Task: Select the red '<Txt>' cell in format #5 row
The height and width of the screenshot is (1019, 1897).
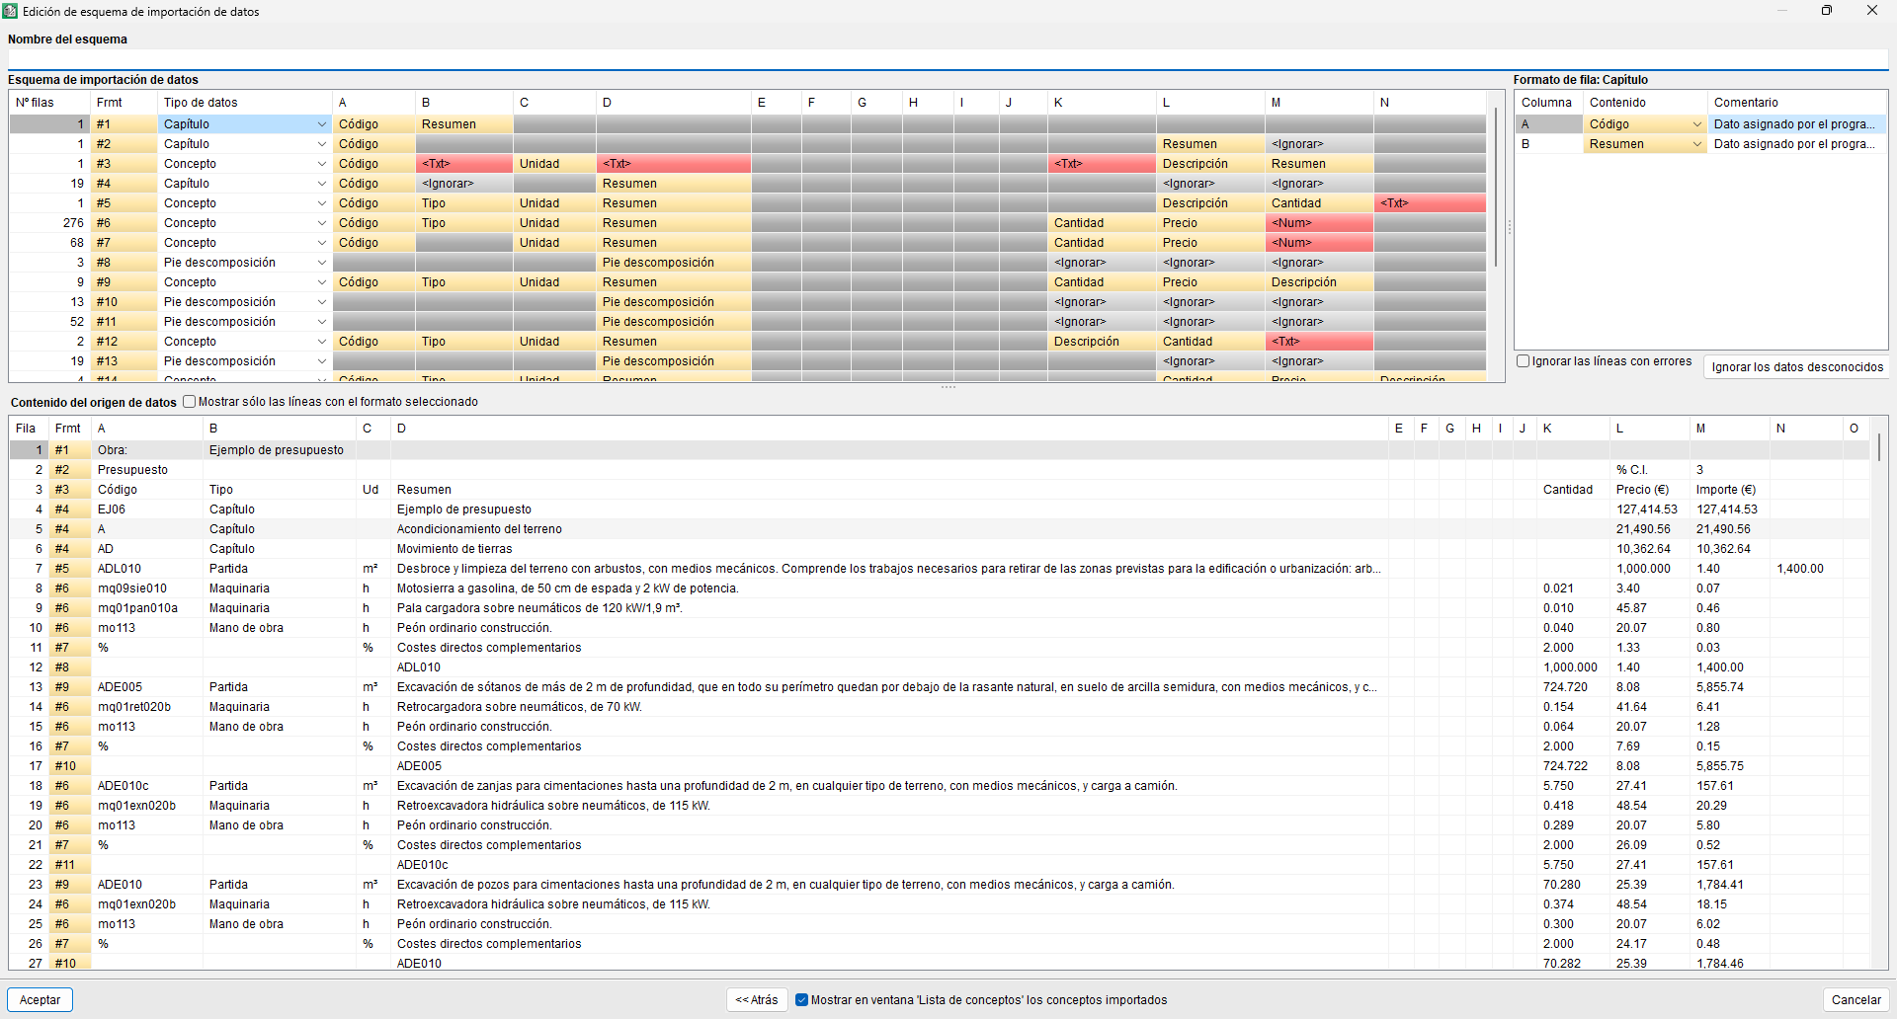Action: coord(1430,203)
